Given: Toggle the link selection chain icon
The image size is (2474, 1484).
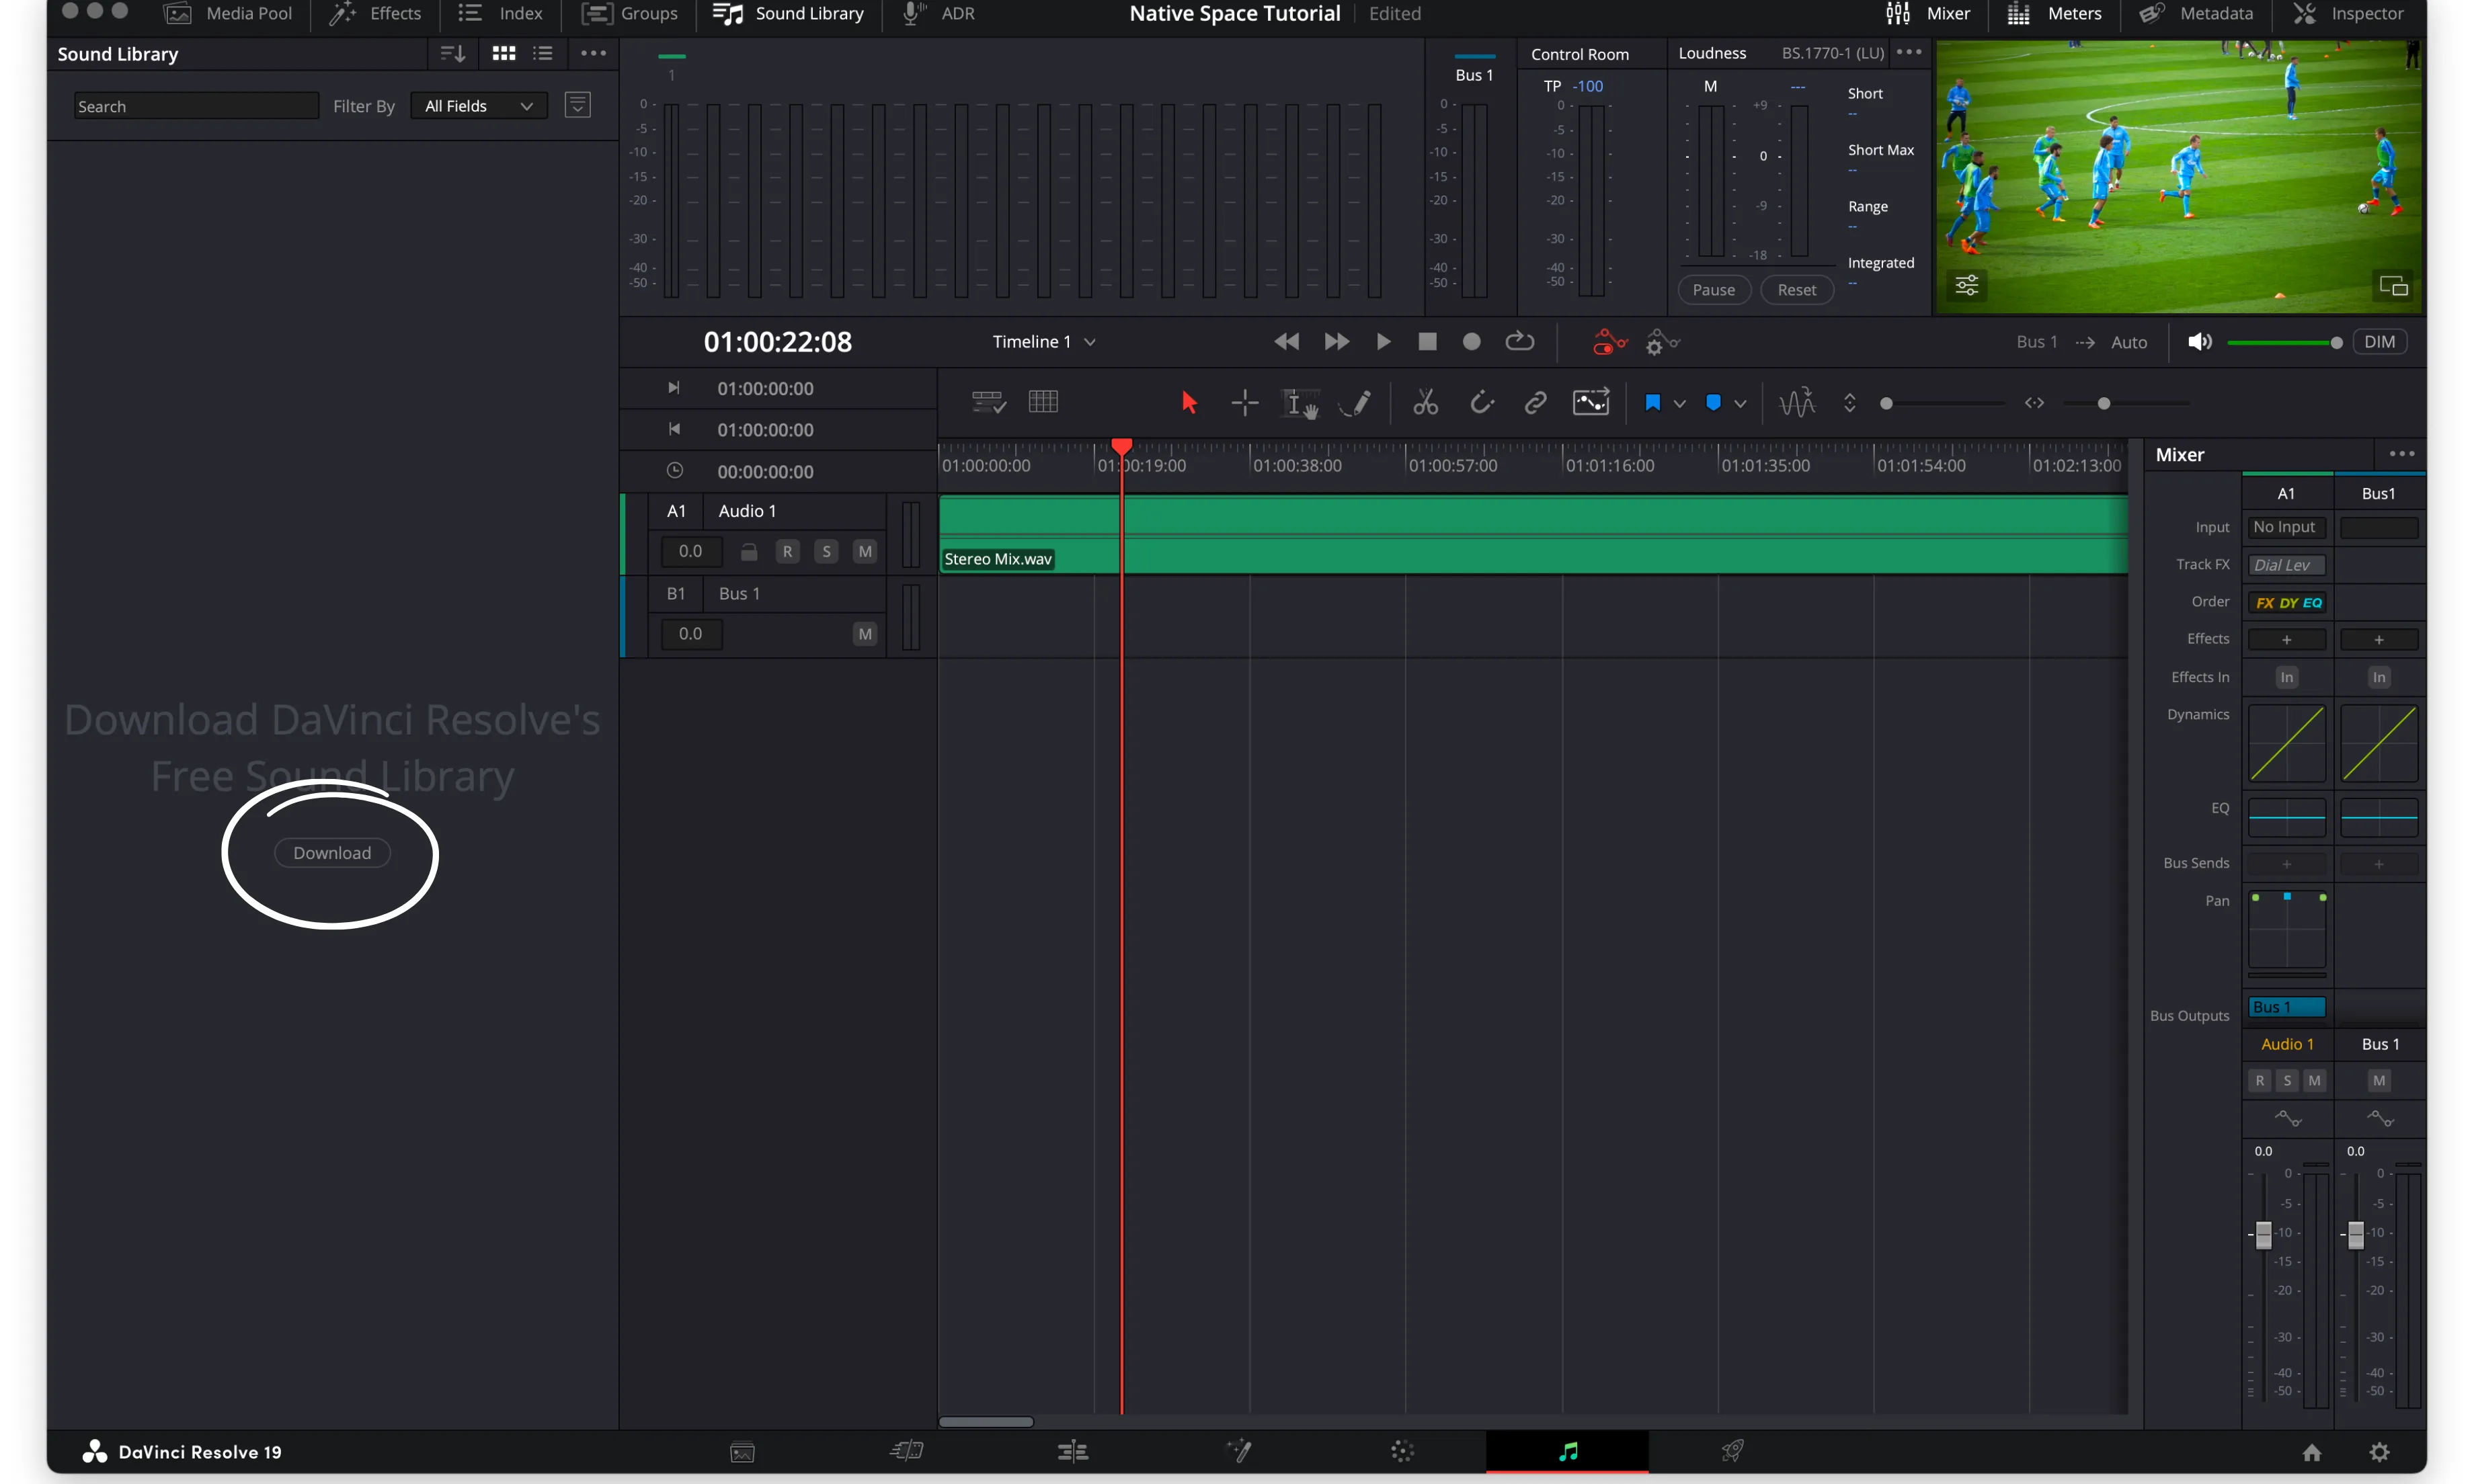Looking at the screenshot, I should (x=1535, y=403).
